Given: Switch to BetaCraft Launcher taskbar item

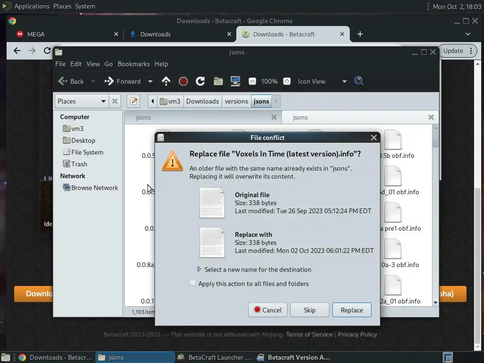Looking at the screenshot, I should point(215,357).
